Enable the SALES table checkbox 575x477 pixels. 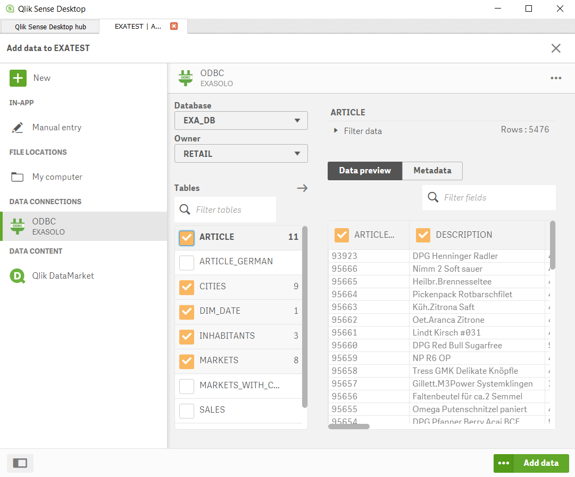tap(187, 411)
